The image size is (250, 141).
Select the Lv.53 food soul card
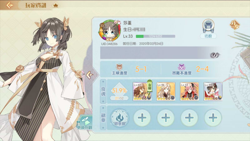[x=189, y=91]
